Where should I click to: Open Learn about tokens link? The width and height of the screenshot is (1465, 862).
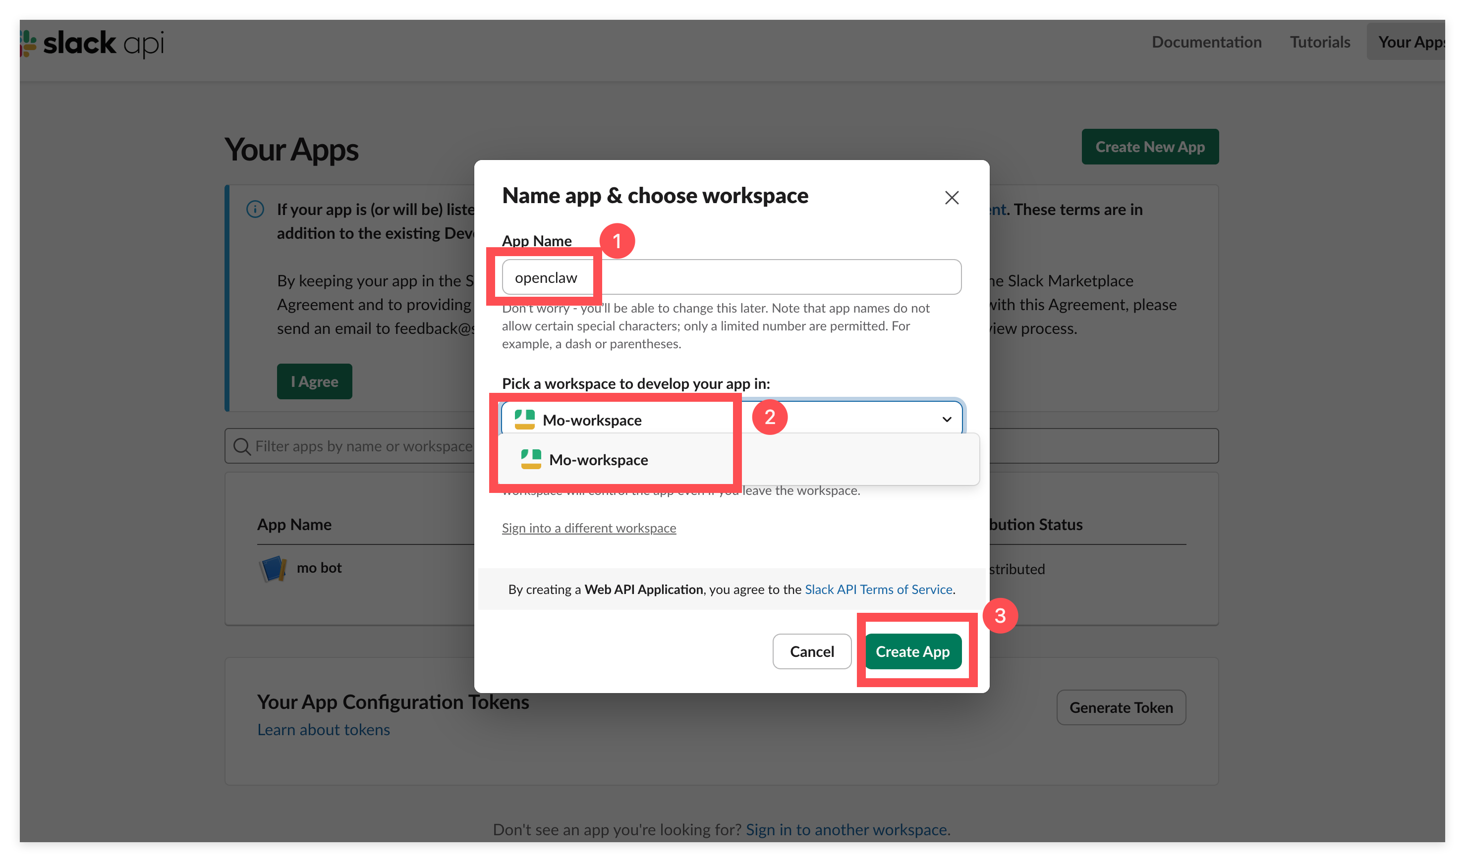coord(324,729)
